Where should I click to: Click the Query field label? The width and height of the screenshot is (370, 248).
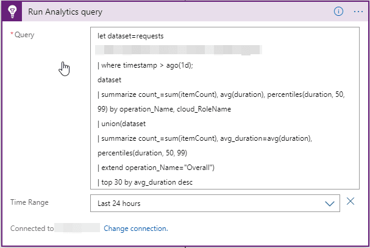pyautogui.click(x=24, y=35)
